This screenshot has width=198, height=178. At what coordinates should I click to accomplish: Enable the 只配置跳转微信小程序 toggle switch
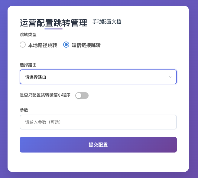pos(82,96)
